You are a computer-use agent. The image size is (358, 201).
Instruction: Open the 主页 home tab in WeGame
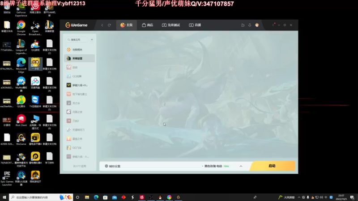tap(127, 25)
